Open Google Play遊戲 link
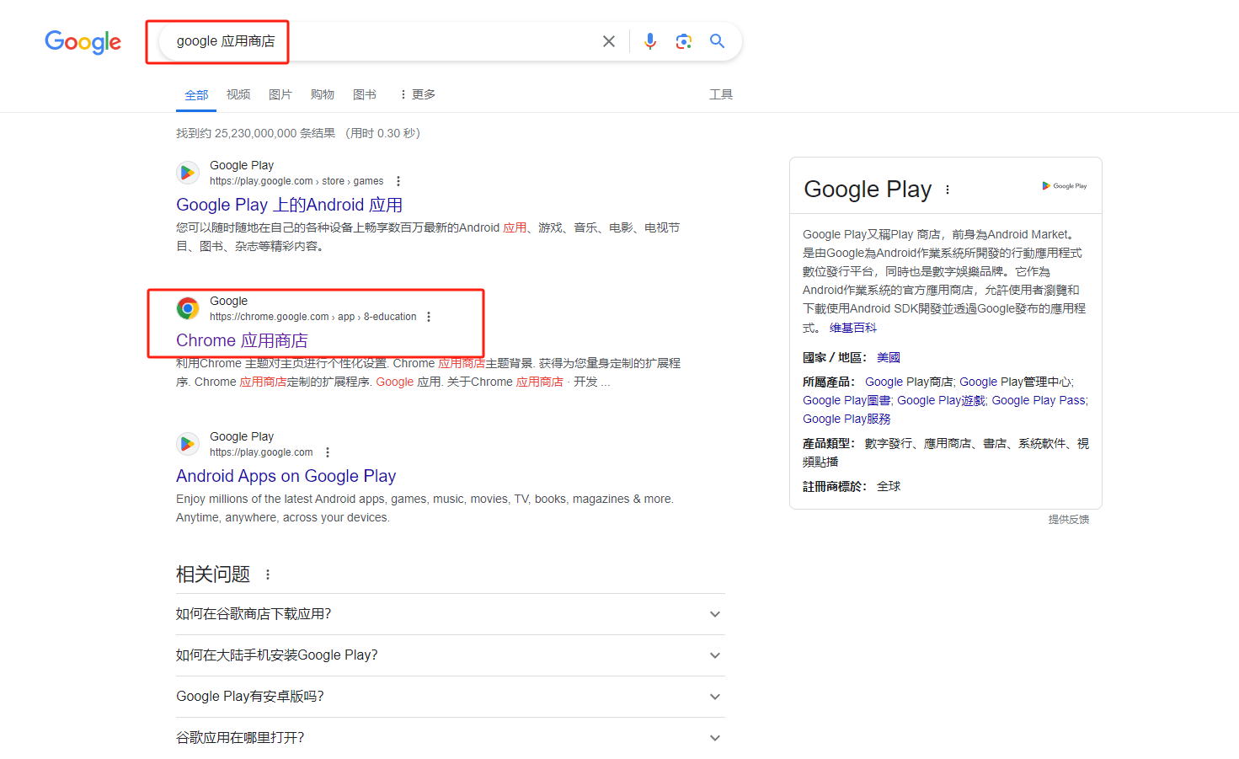The width and height of the screenshot is (1239, 759). click(x=941, y=400)
